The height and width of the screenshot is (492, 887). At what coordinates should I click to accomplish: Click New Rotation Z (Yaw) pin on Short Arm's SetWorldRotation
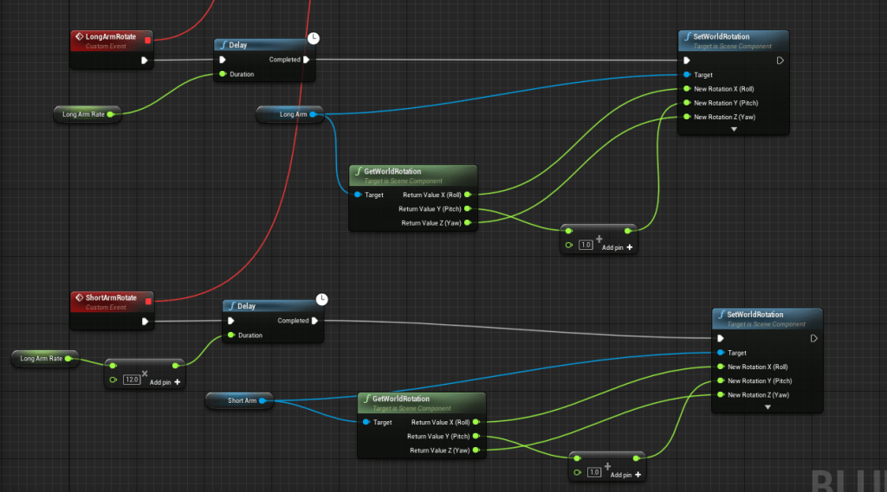(720, 395)
